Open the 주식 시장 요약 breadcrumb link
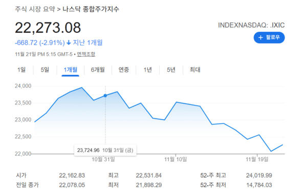This screenshot has width=307, height=196. point(35,9)
